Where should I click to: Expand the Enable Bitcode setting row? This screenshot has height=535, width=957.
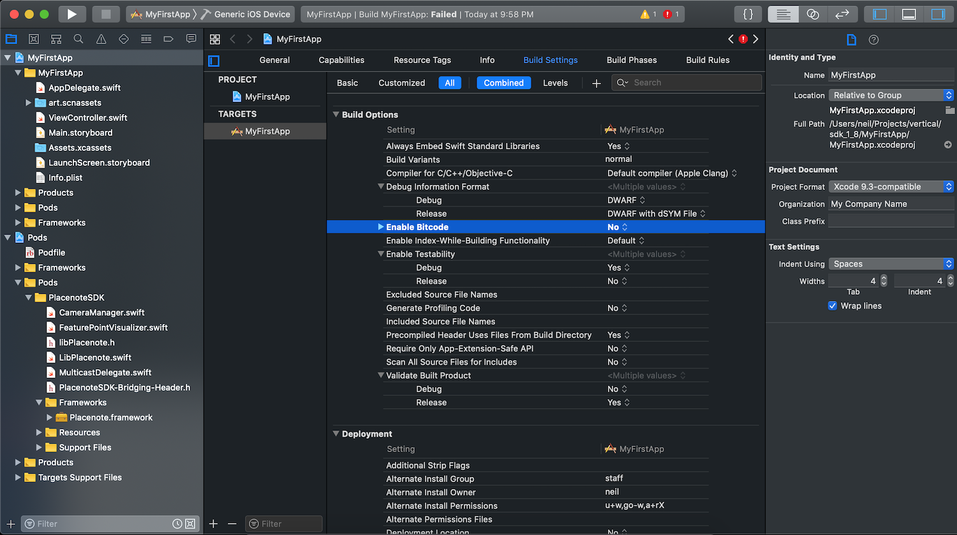click(x=381, y=227)
